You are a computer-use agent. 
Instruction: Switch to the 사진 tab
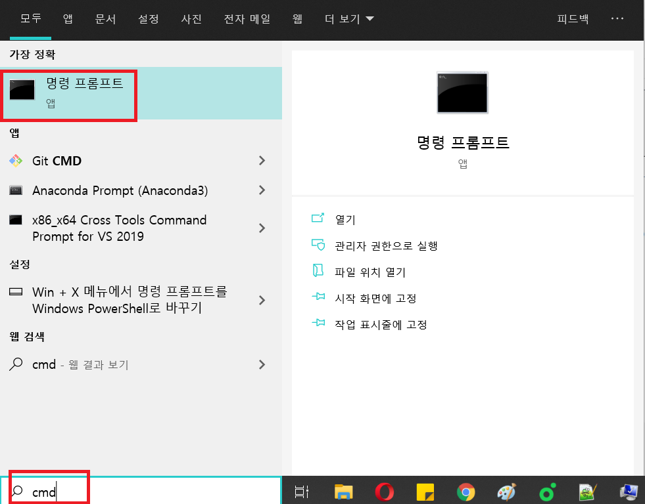tap(191, 19)
